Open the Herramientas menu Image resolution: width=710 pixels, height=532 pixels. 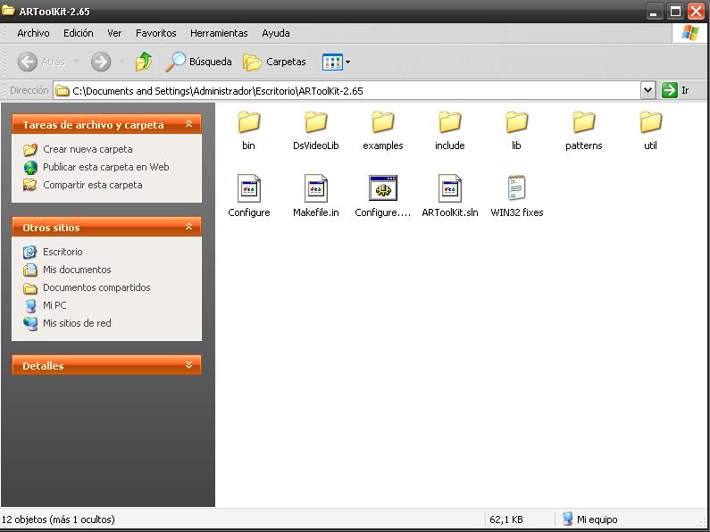(219, 33)
